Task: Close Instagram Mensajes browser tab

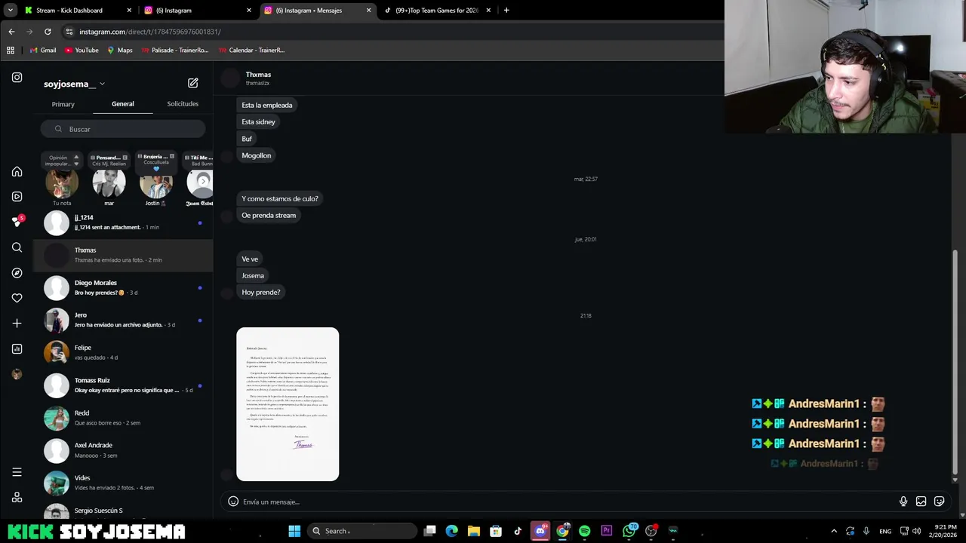Action: pos(368,11)
